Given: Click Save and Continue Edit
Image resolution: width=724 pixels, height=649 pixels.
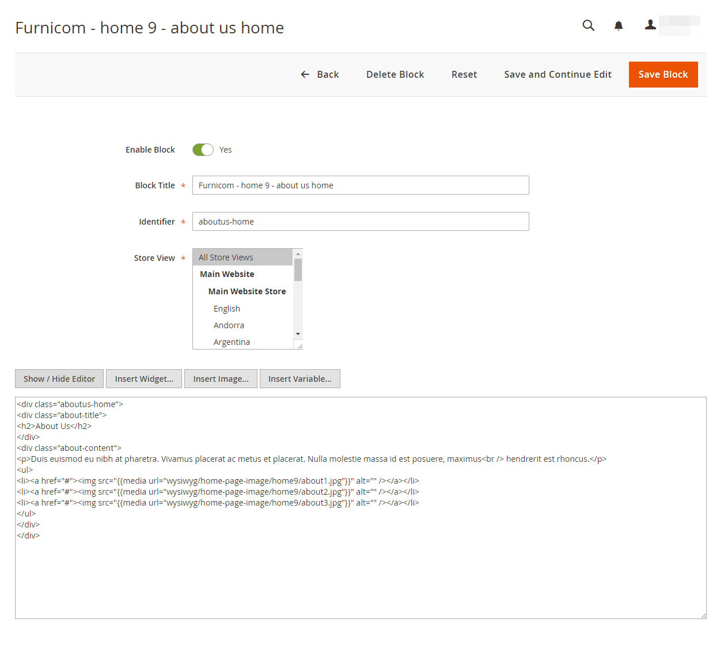Looking at the screenshot, I should [558, 74].
